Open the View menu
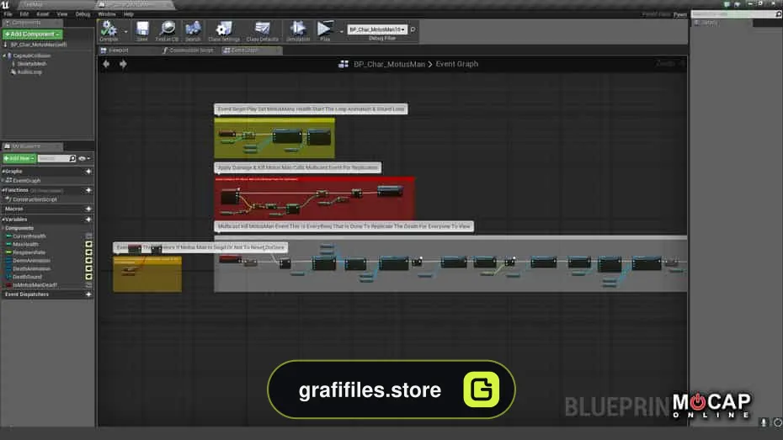 coord(62,14)
